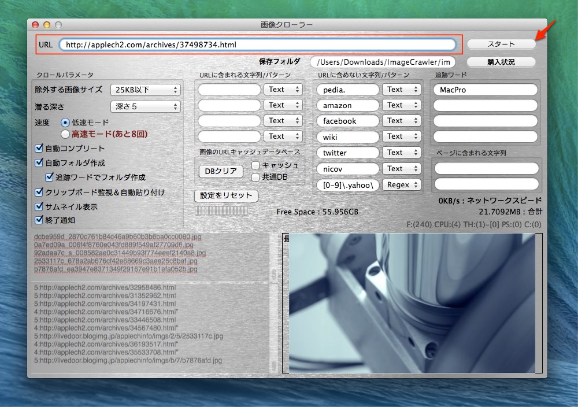Click the pedia. exclude pattern field
Viewport: 578px width, 407px height.
coord(347,90)
